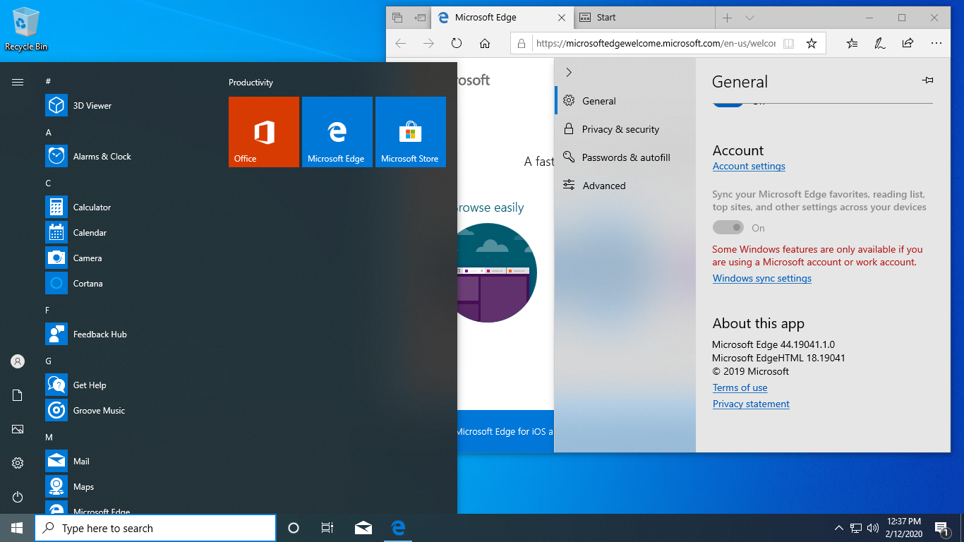Image resolution: width=964 pixels, height=542 pixels.
Task: Select Passwords & autofill section
Action: (x=625, y=157)
